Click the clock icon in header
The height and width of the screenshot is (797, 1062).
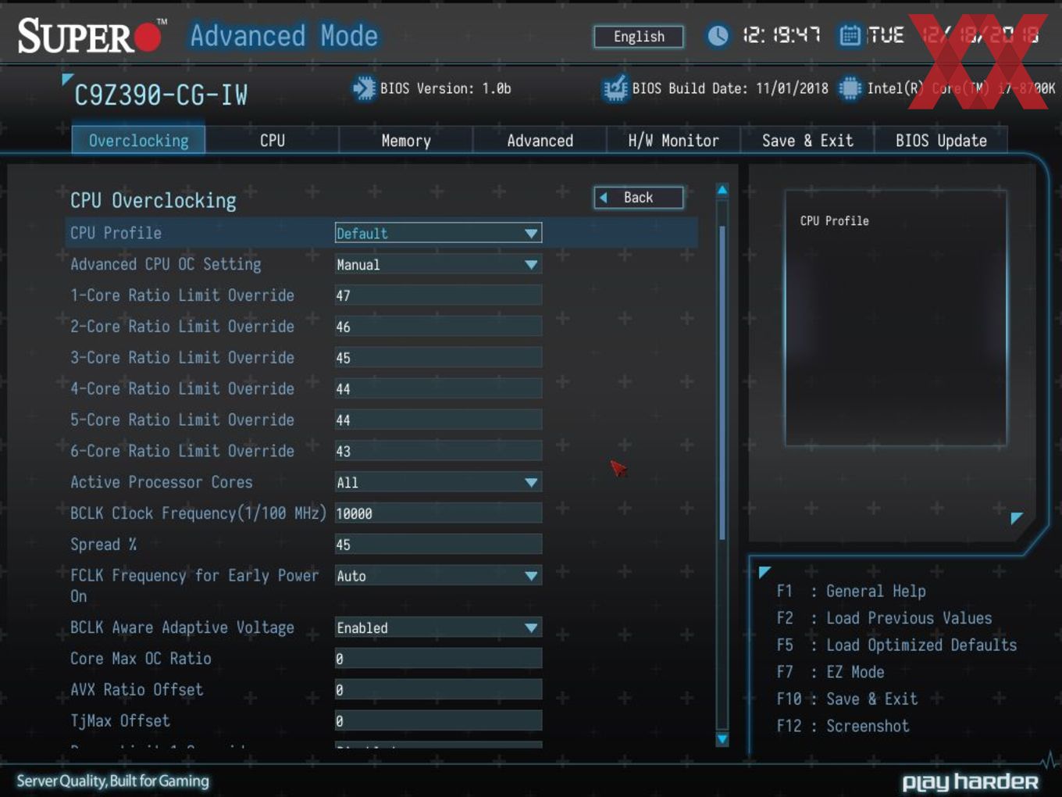[x=717, y=35]
